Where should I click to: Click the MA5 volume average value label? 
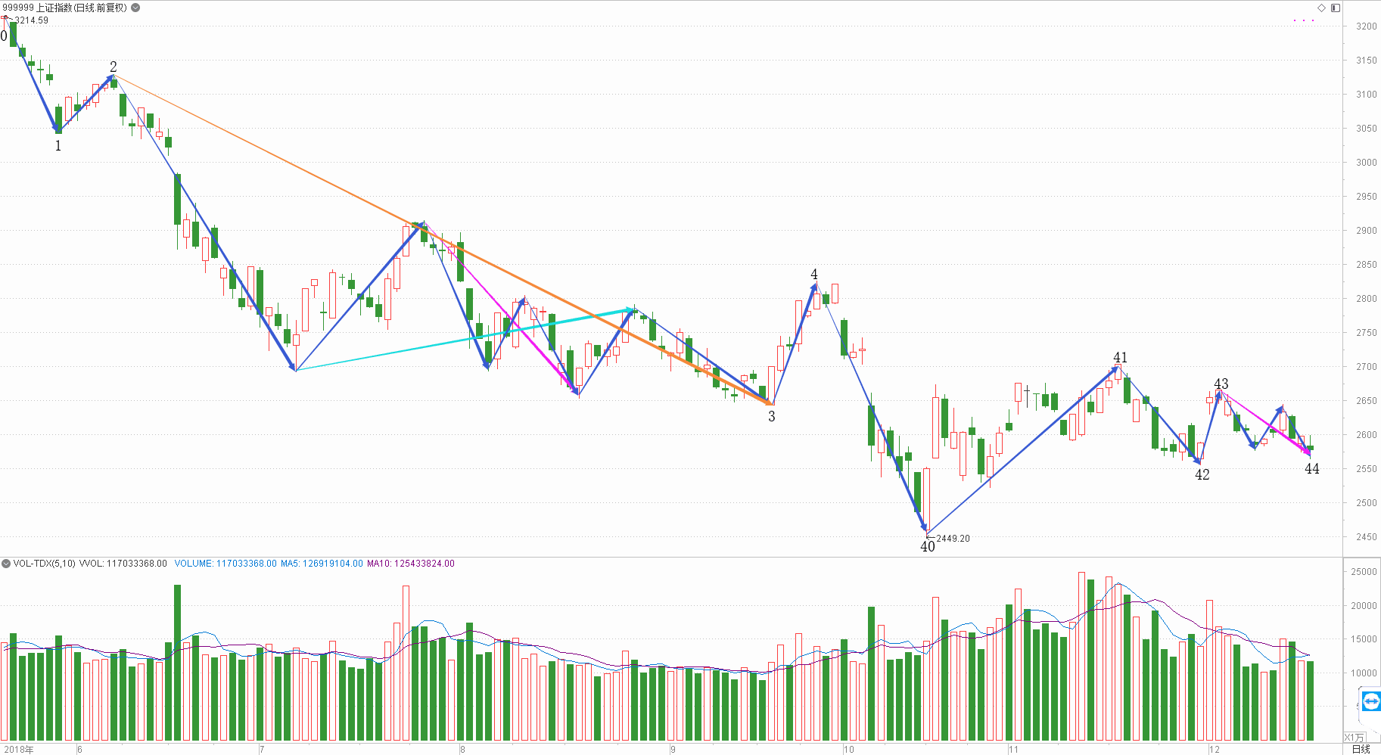[x=322, y=564]
